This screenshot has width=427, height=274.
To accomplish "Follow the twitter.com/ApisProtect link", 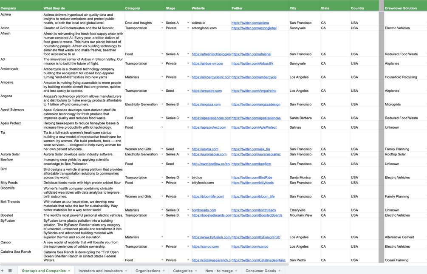I will tap(254, 127).
